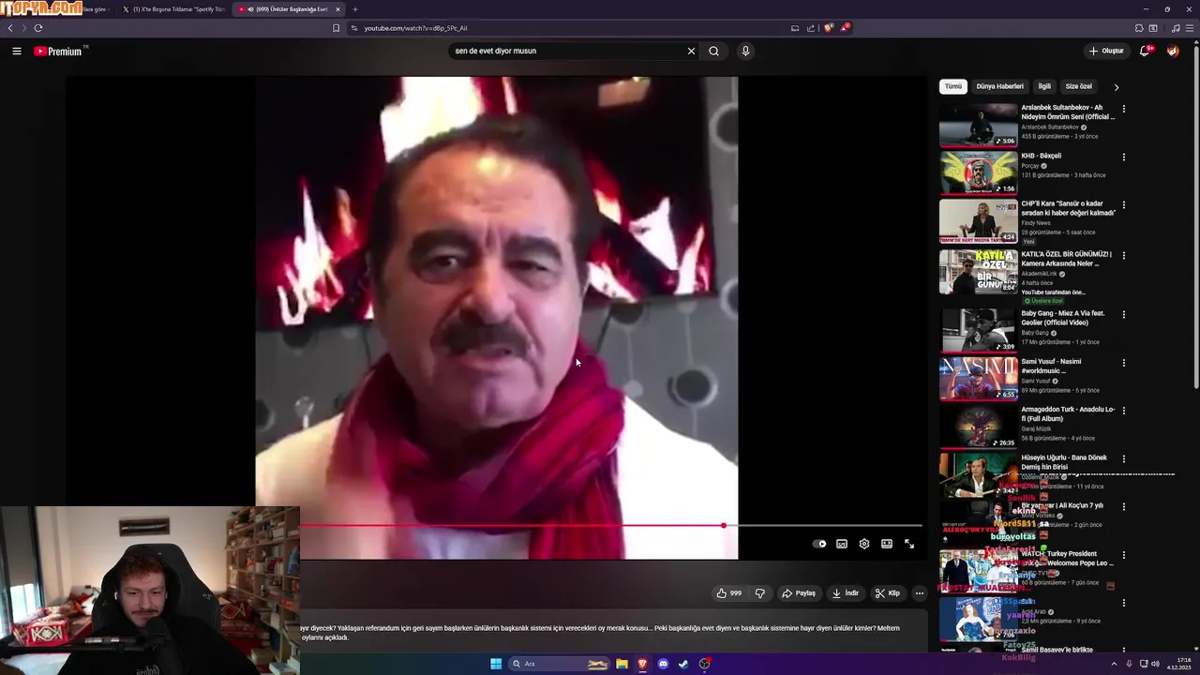Image resolution: width=1200 pixels, height=675 pixels.
Task: Open more actions ellipsis under the video
Action: pos(920,593)
